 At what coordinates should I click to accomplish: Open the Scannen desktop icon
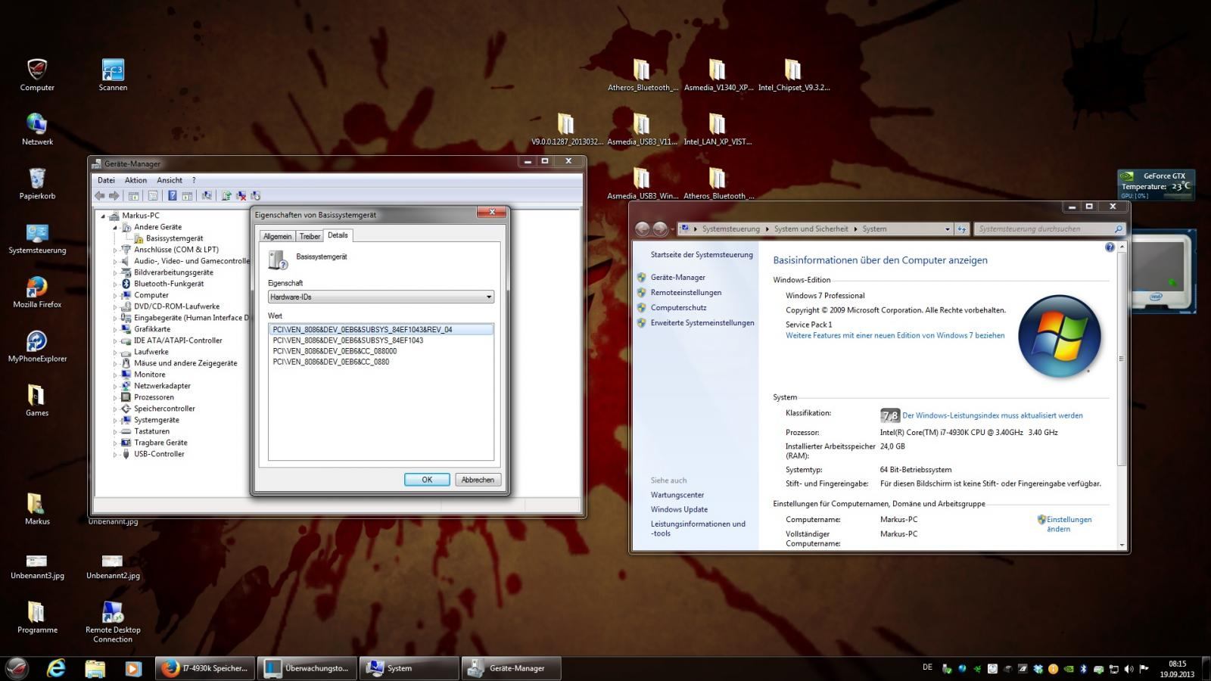(113, 75)
